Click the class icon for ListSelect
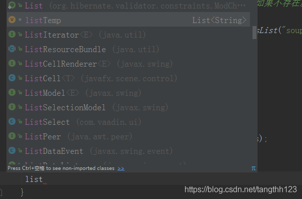The width and height of the screenshot is (302, 199). coord(12,121)
